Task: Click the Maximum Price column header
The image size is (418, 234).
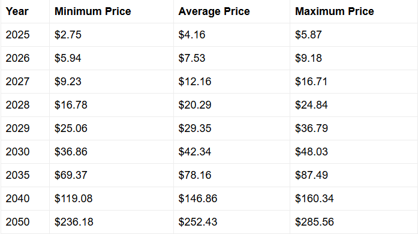Action: [354, 11]
